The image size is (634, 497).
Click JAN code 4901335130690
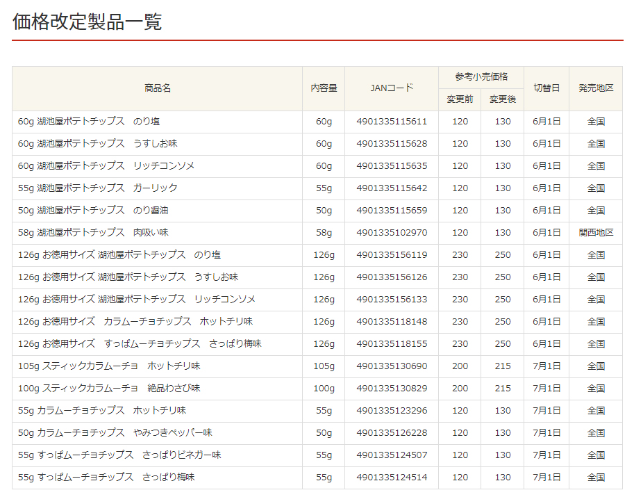coord(392,366)
